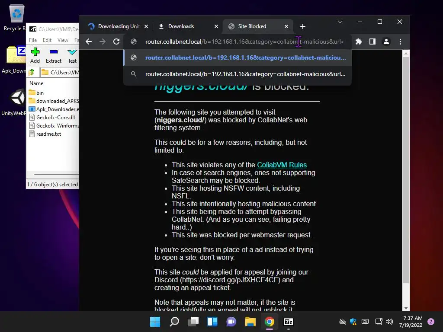
Task: Open the network tray icon
Action: [x=379, y=322]
